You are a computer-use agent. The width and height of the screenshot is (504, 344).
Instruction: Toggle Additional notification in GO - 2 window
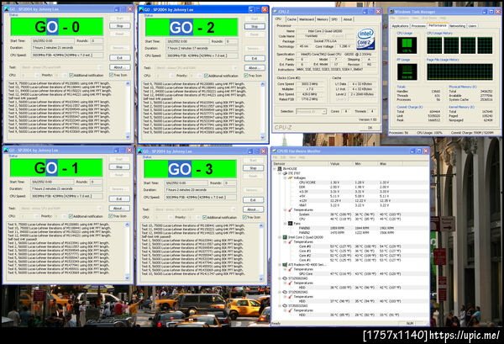point(206,76)
